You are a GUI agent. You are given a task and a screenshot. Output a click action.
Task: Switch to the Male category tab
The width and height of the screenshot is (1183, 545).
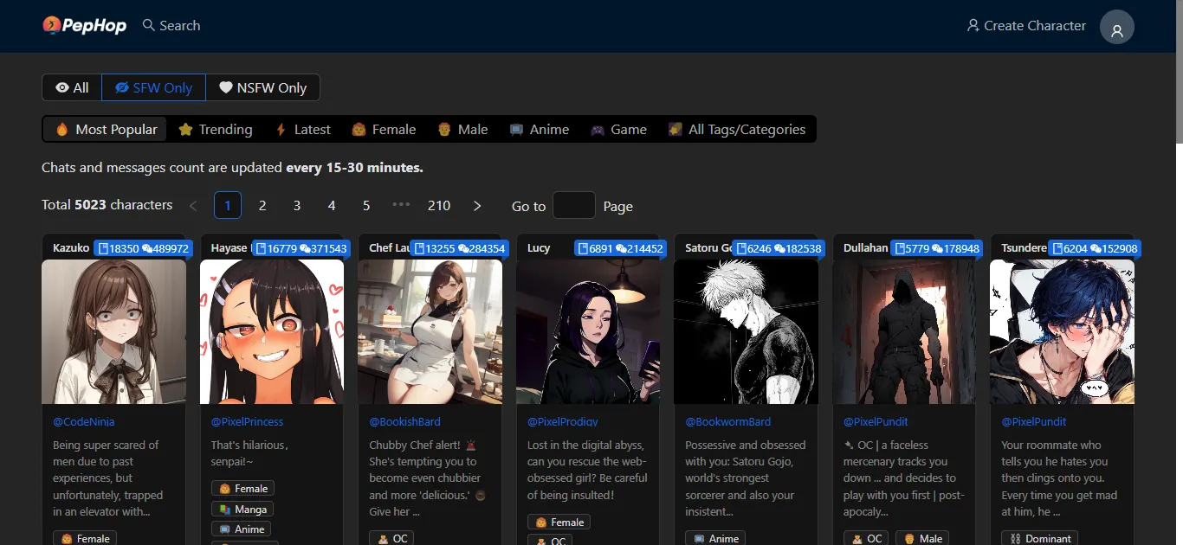tap(463, 129)
